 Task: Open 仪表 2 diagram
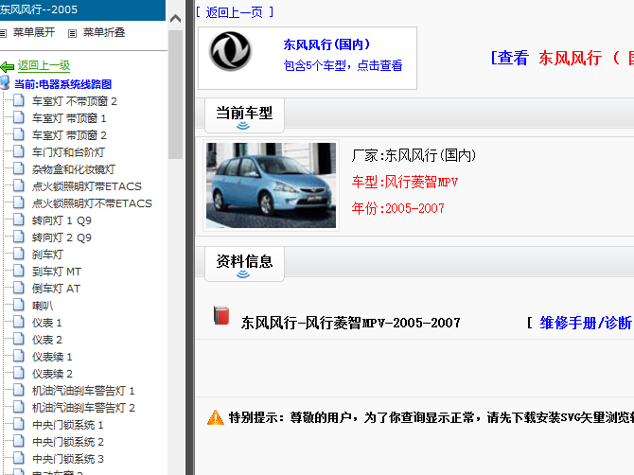pos(47,340)
